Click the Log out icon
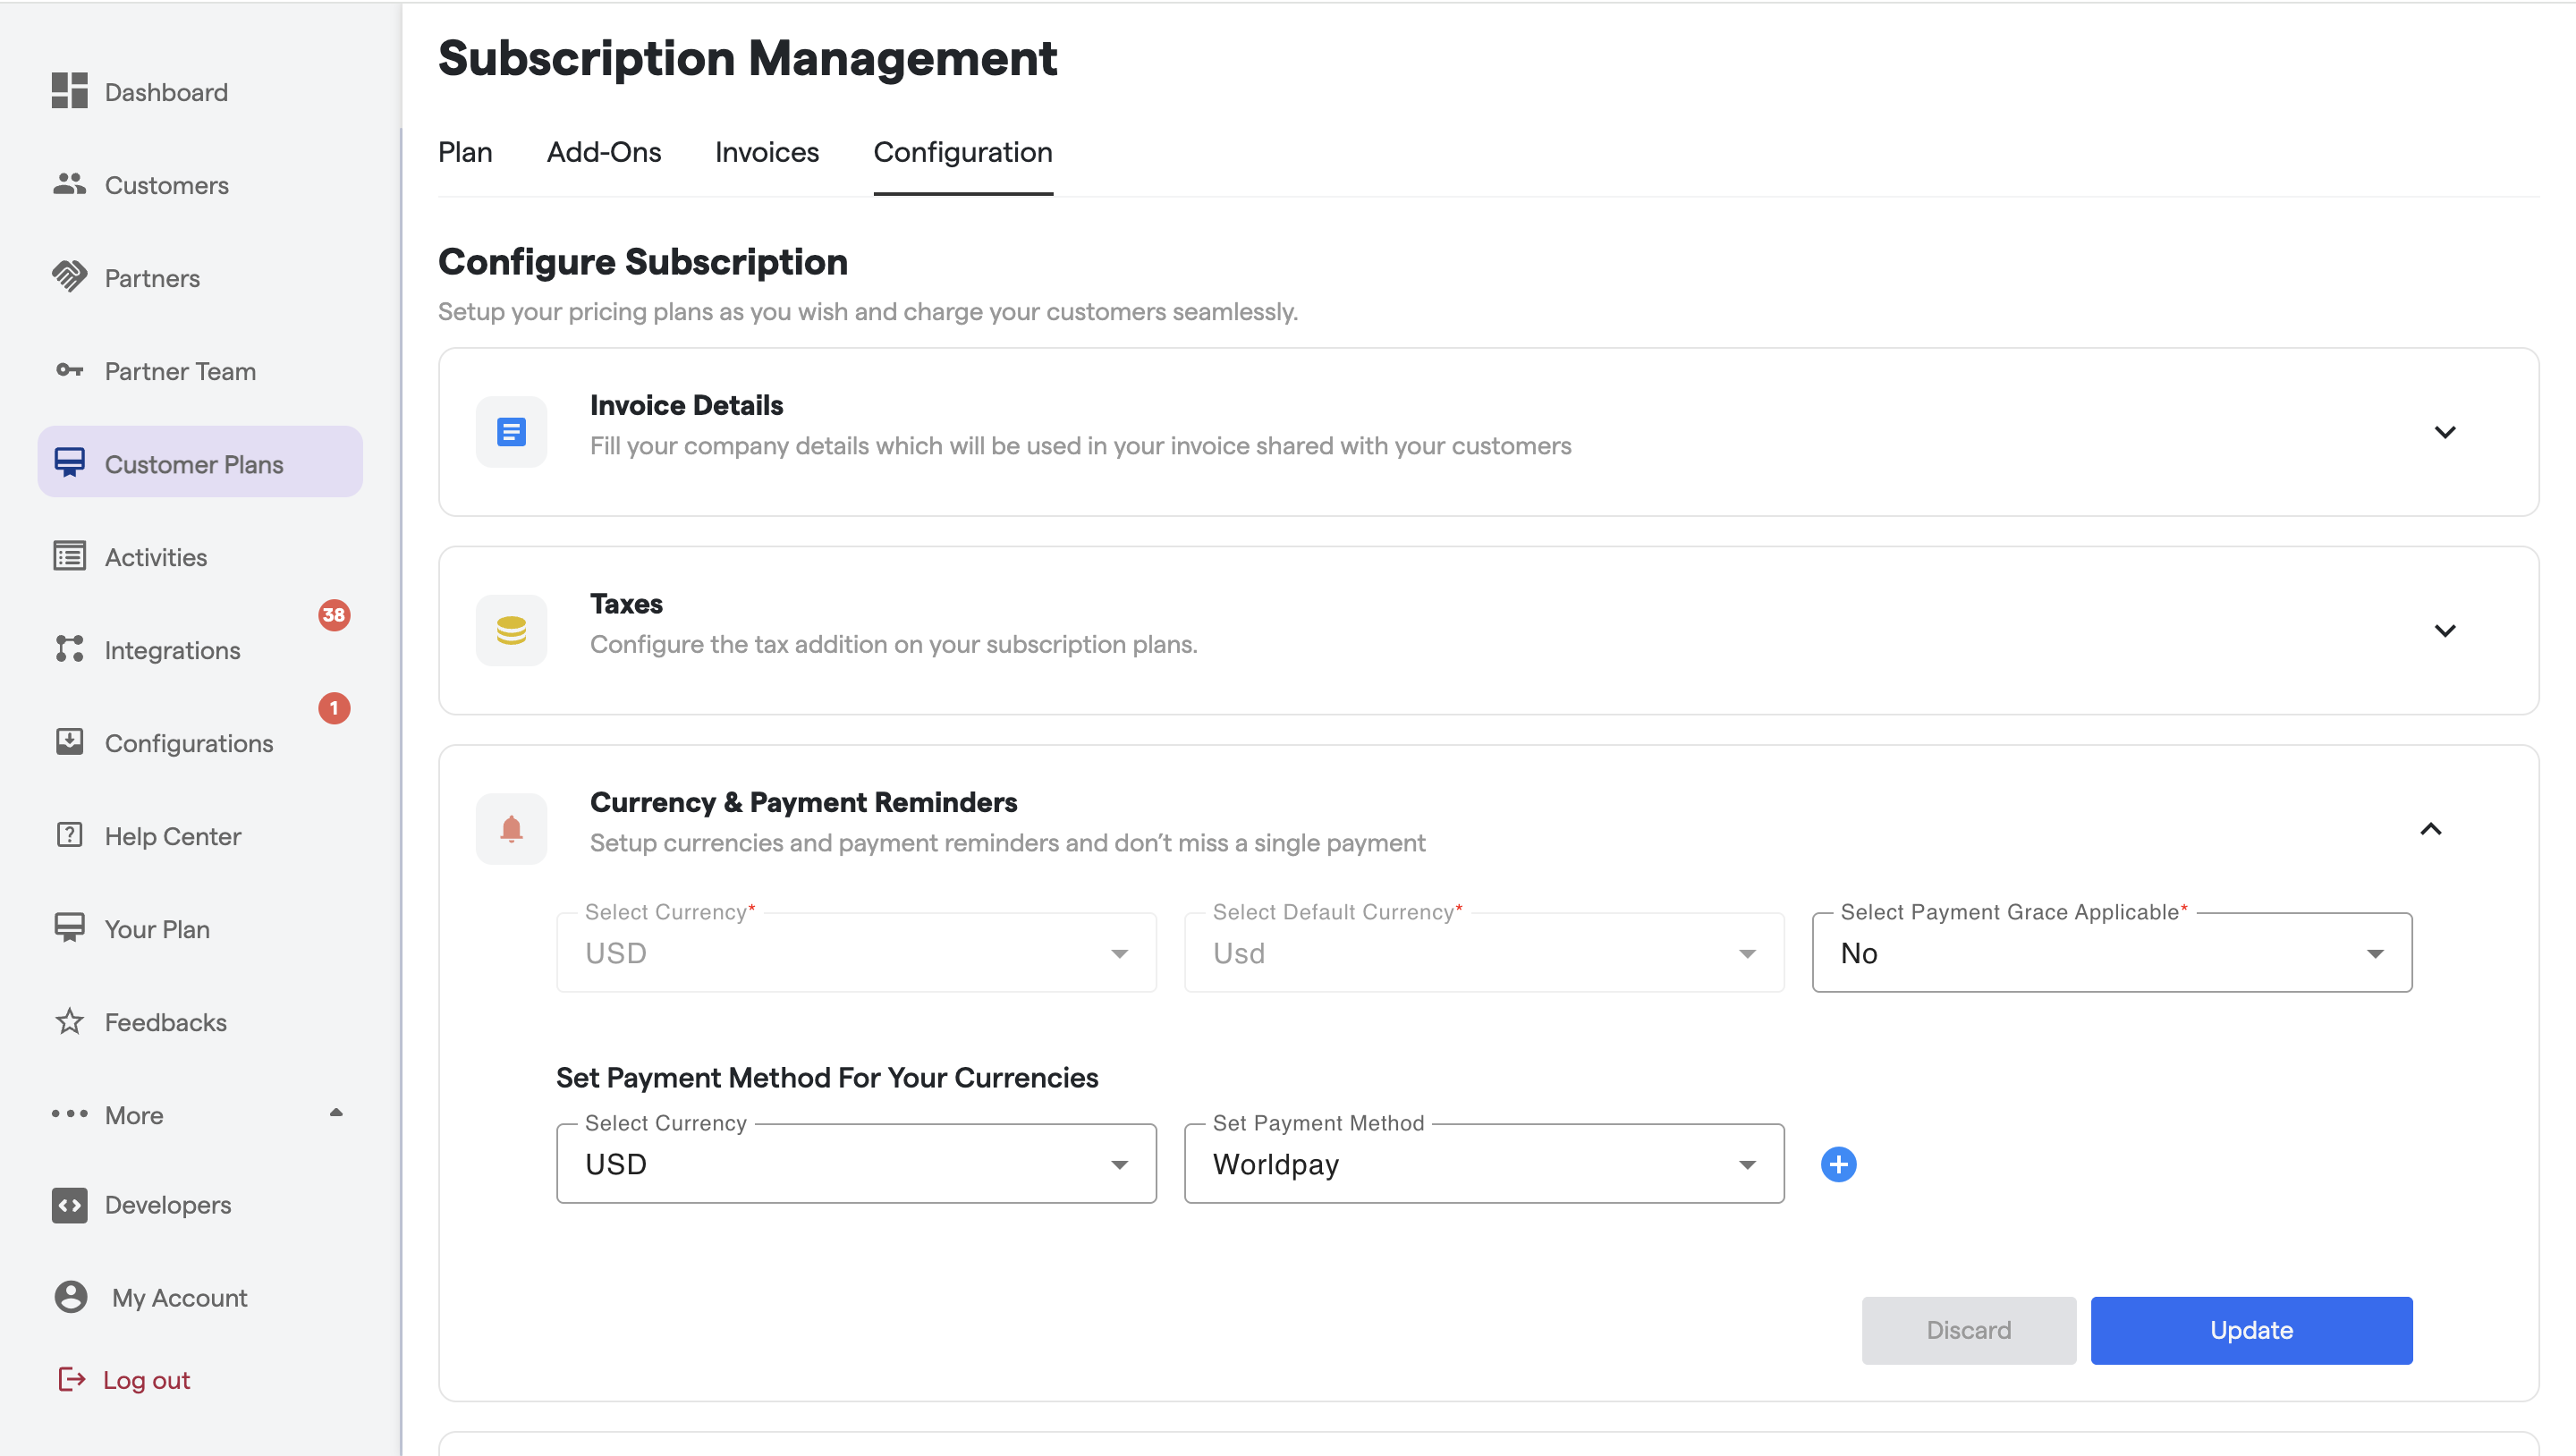Image resolution: width=2576 pixels, height=1456 pixels. coord(71,1379)
